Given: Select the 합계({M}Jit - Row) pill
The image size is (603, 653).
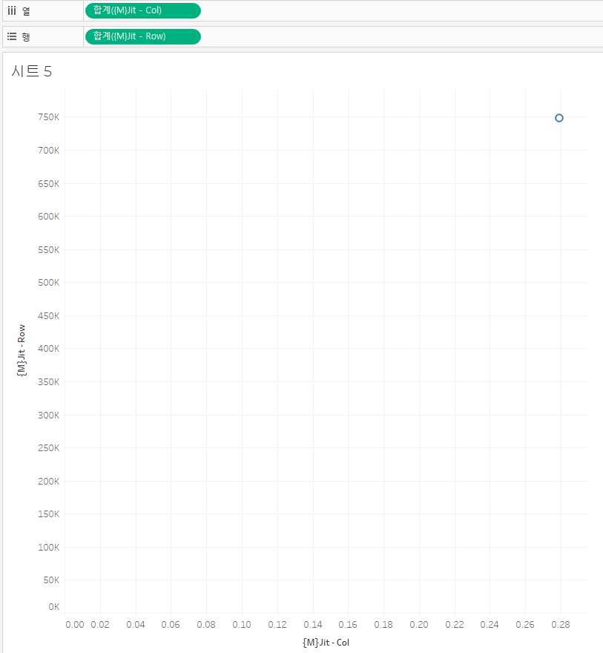Looking at the screenshot, I should click(142, 36).
